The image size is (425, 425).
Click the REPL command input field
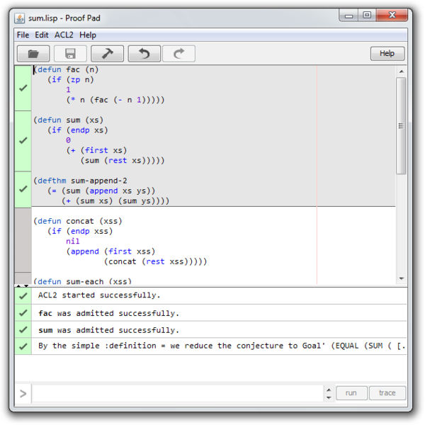click(x=177, y=393)
